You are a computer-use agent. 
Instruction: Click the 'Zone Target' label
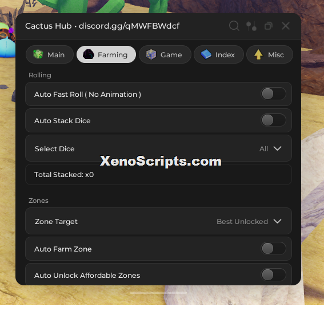click(x=56, y=222)
